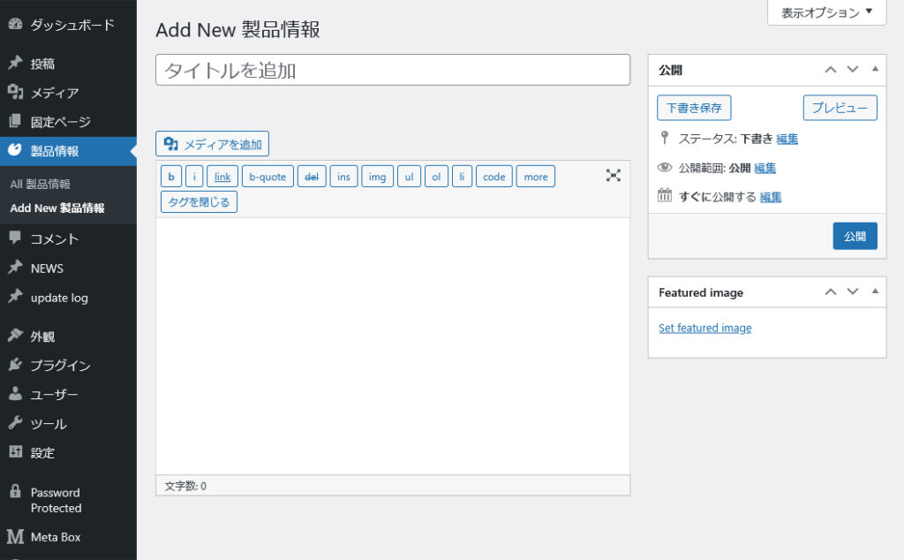
Task: Click the blue 公開 publish button
Action: tap(855, 236)
